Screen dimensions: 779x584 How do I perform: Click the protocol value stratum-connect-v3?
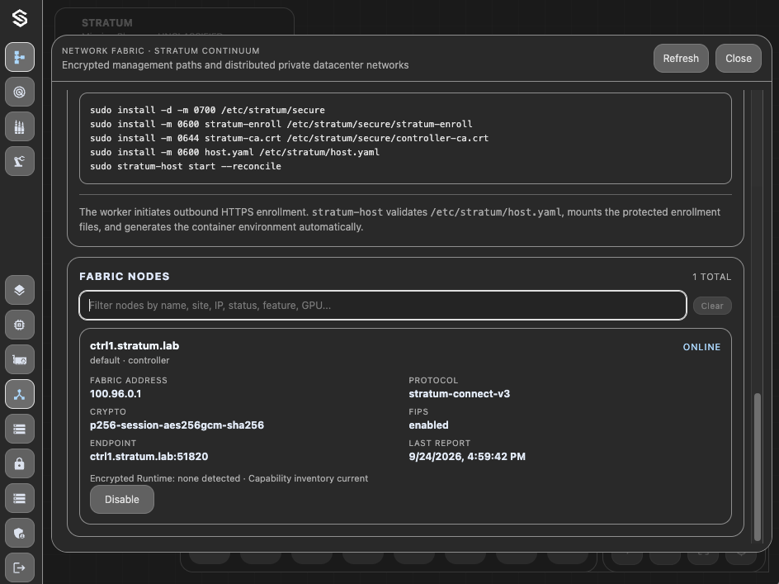pos(459,393)
